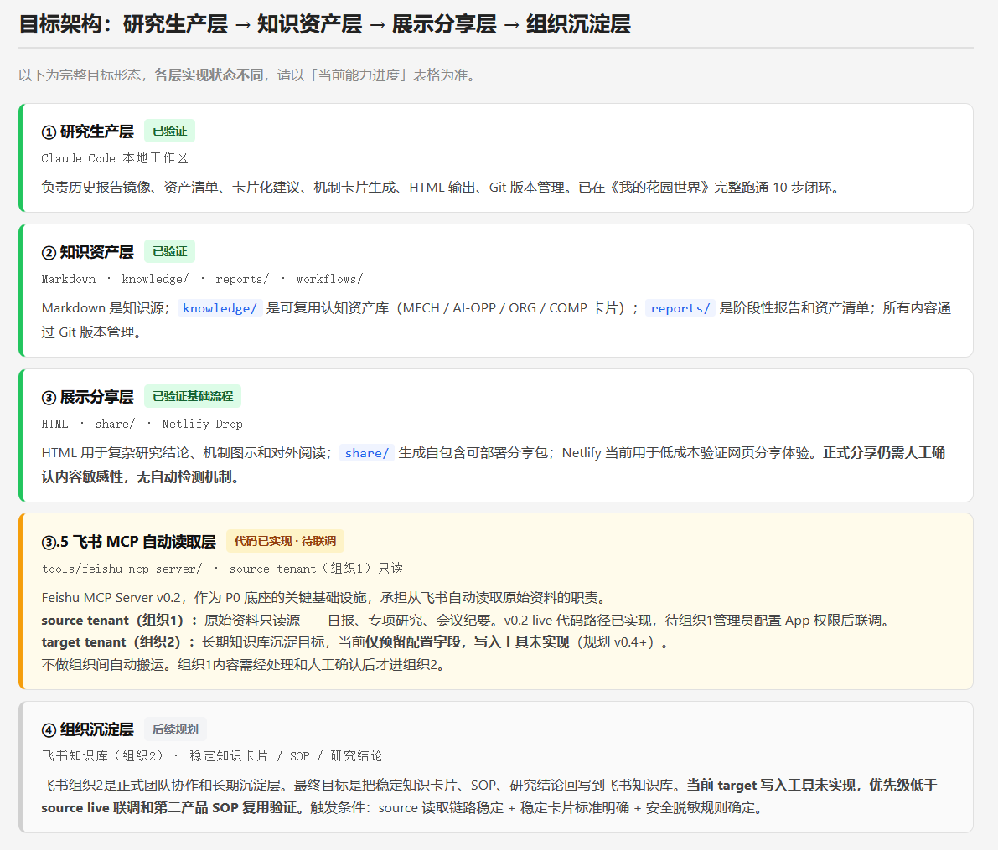Click the subtitle HTML · share/ · Netlify Drop

pyautogui.click(x=142, y=424)
